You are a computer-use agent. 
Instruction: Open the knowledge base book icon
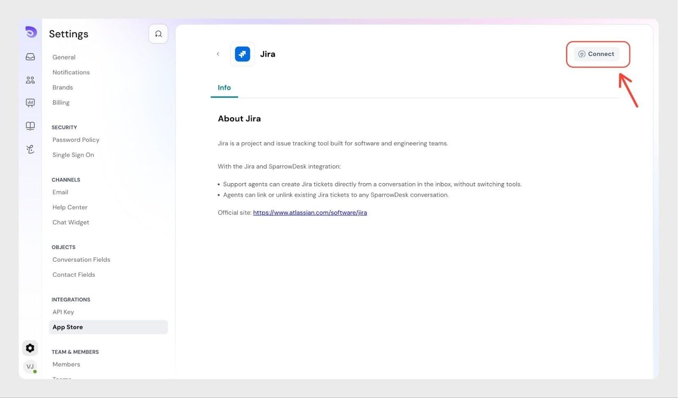[x=31, y=126]
